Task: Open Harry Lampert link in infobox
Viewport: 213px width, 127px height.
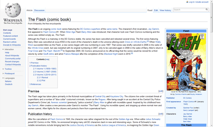Action: pyautogui.click(x=189, y=110)
